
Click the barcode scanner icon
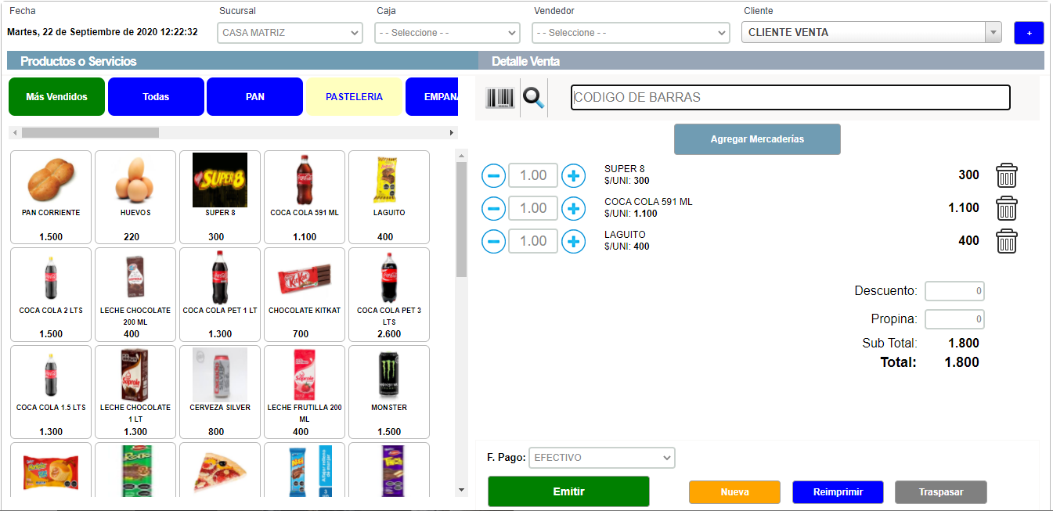point(500,98)
